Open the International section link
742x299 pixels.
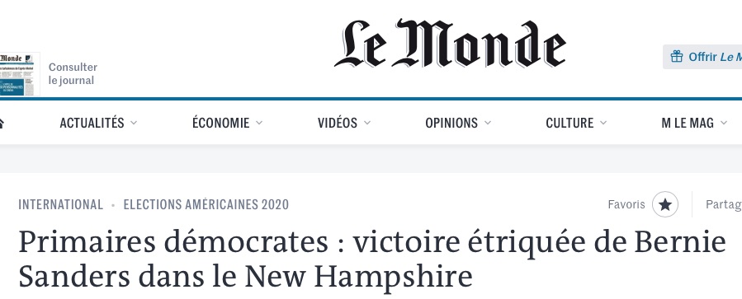point(60,204)
